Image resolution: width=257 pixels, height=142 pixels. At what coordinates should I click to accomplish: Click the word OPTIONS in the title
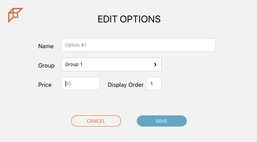pos(140,19)
